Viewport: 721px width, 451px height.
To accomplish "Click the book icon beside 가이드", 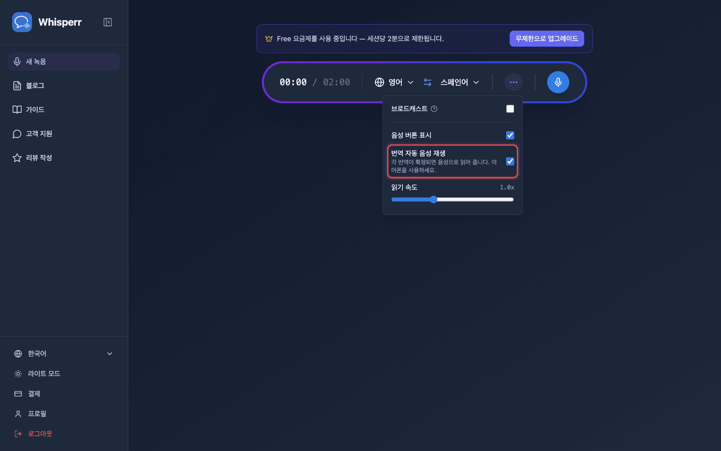I will [17, 110].
